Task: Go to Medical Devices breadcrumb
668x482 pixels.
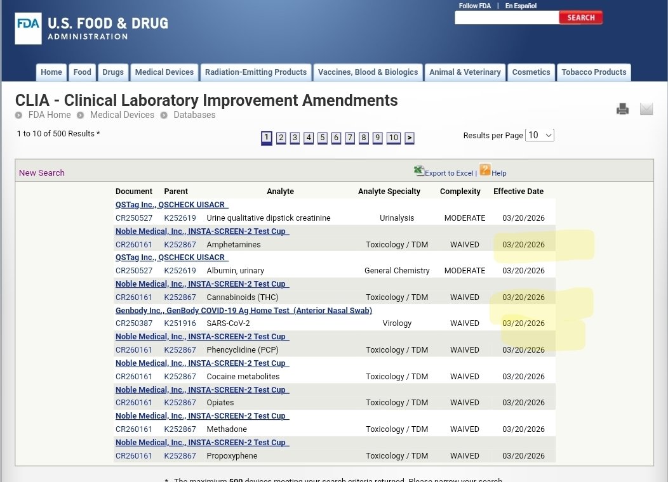Action: pos(123,115)
